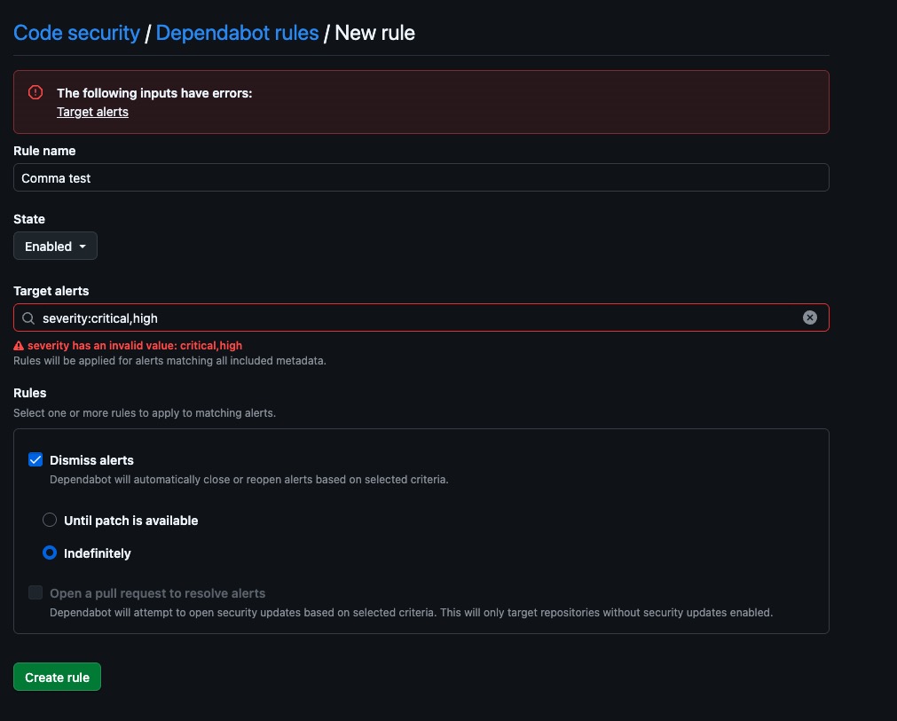Open the Enabled state dropdown
The height and width of the screenshot is (721, 897).
(56, 246)
